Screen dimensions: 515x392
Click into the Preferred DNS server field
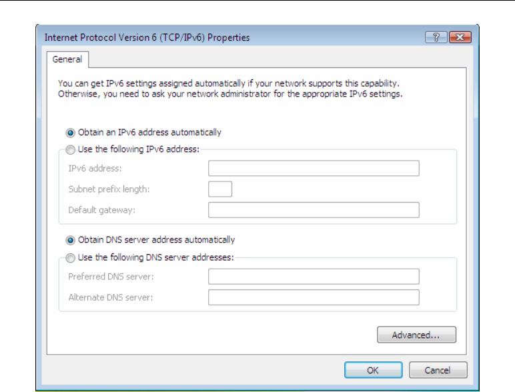click(314, 277)
